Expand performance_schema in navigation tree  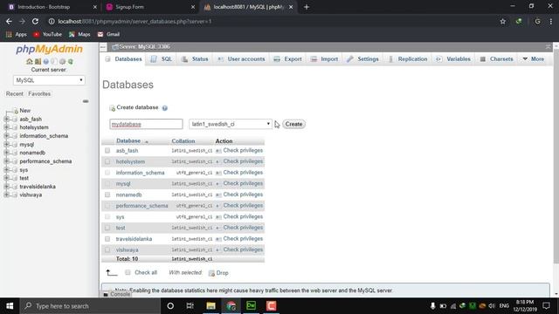[6, 161]
